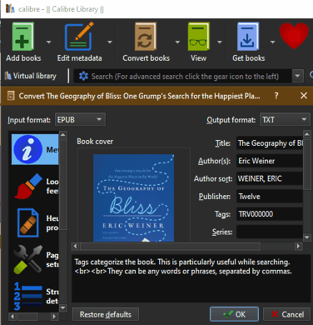Viewport: 313px width, 325px height.
Task: Open the Output format TXT dropdown
Action: [285, 119]
